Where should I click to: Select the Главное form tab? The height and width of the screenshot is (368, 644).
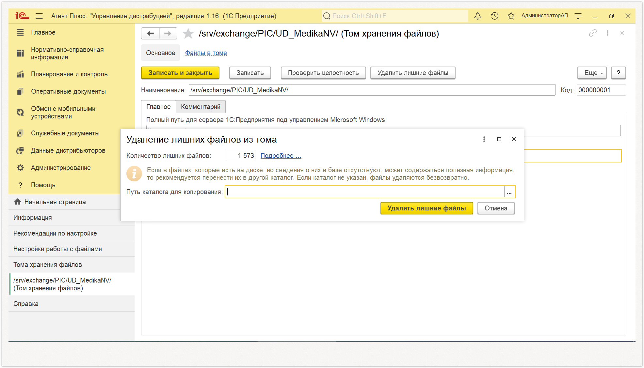pyautogui.click(x=158, y=107)
